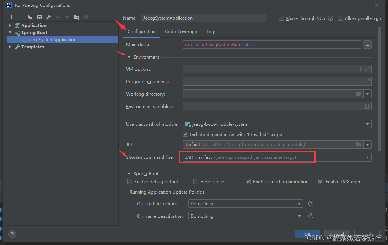
Task: Collapse the Environment section
Action: pos(129,57)
